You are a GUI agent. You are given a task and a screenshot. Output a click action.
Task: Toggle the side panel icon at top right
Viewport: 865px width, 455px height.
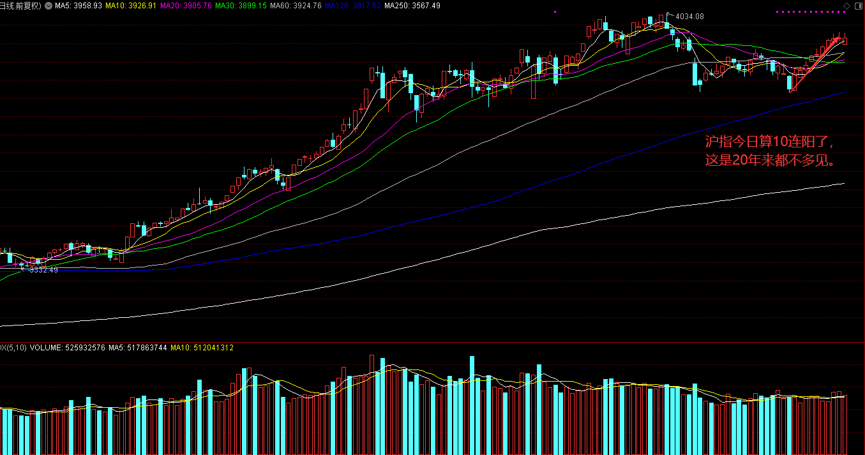pyautogui.click(x=858, y=6)
